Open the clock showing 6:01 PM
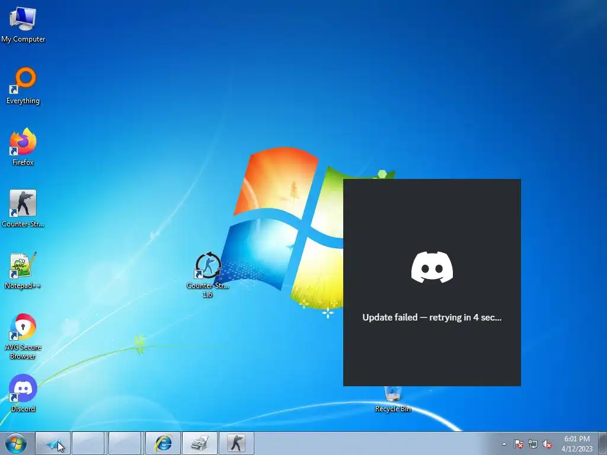607x455 pixels. [x=577, y=444]
